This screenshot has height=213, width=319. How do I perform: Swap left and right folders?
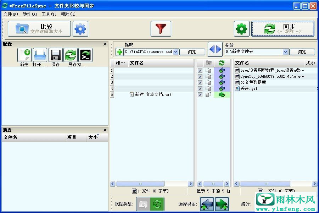pyautogui.click(x=215, y=49)
